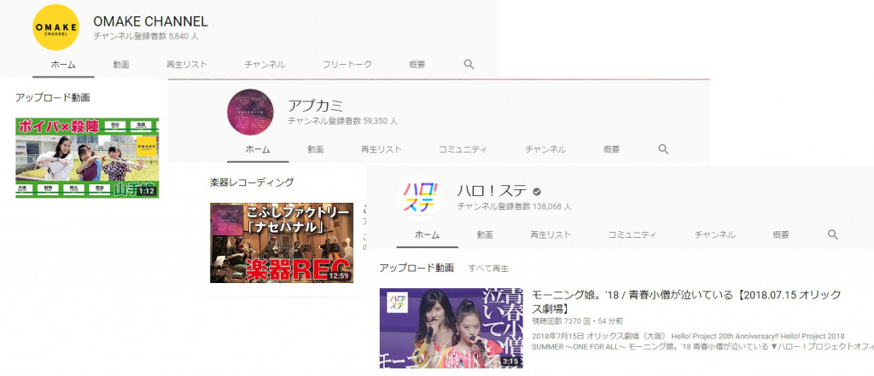
Task: Click the verified badge next to ハロ！ステ
Action: point(537,192)
